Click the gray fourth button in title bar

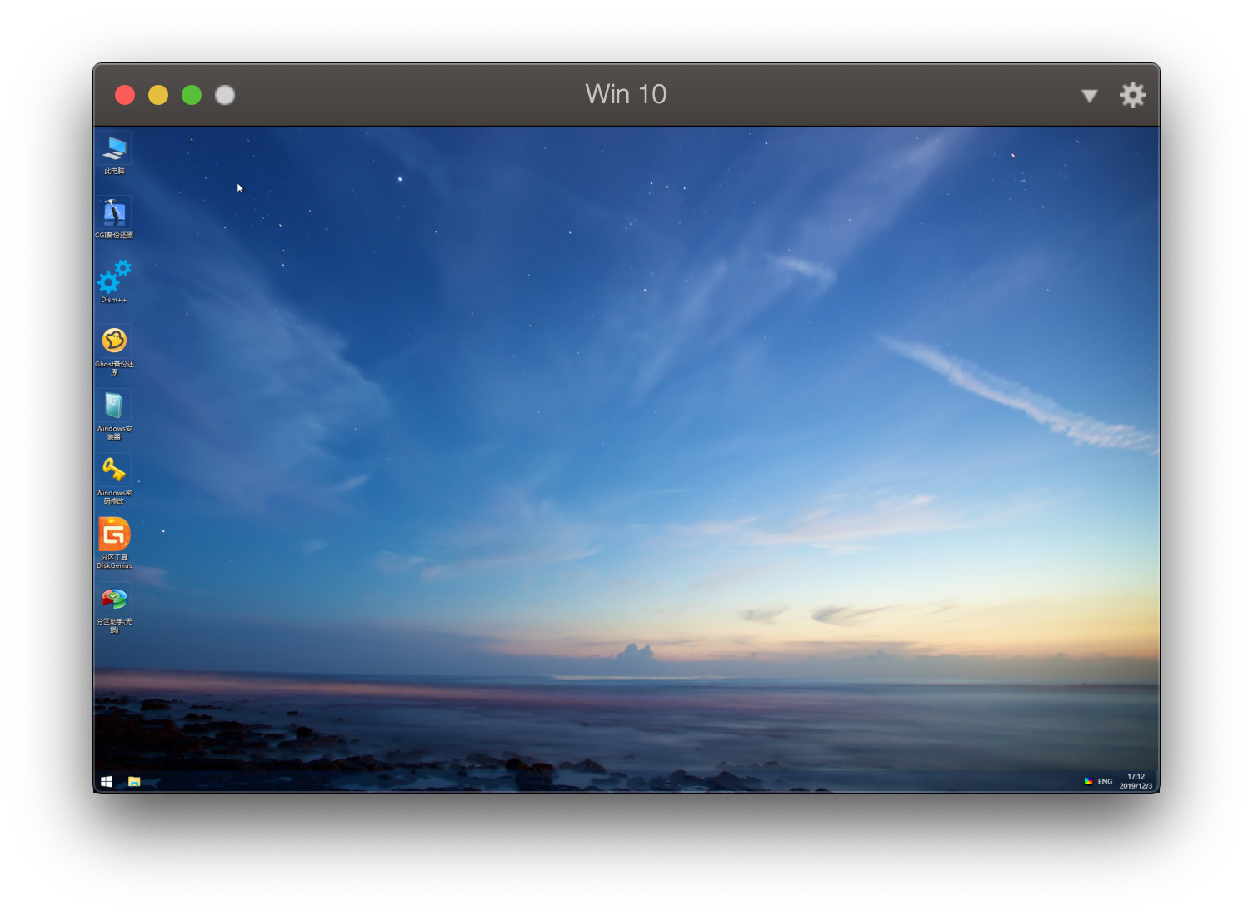pos(225,95)
